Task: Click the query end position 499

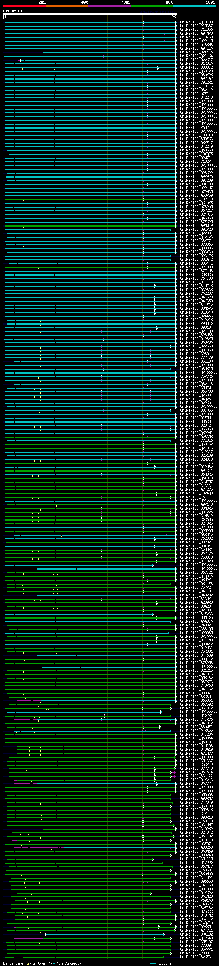Action: [x=172, y=17]
